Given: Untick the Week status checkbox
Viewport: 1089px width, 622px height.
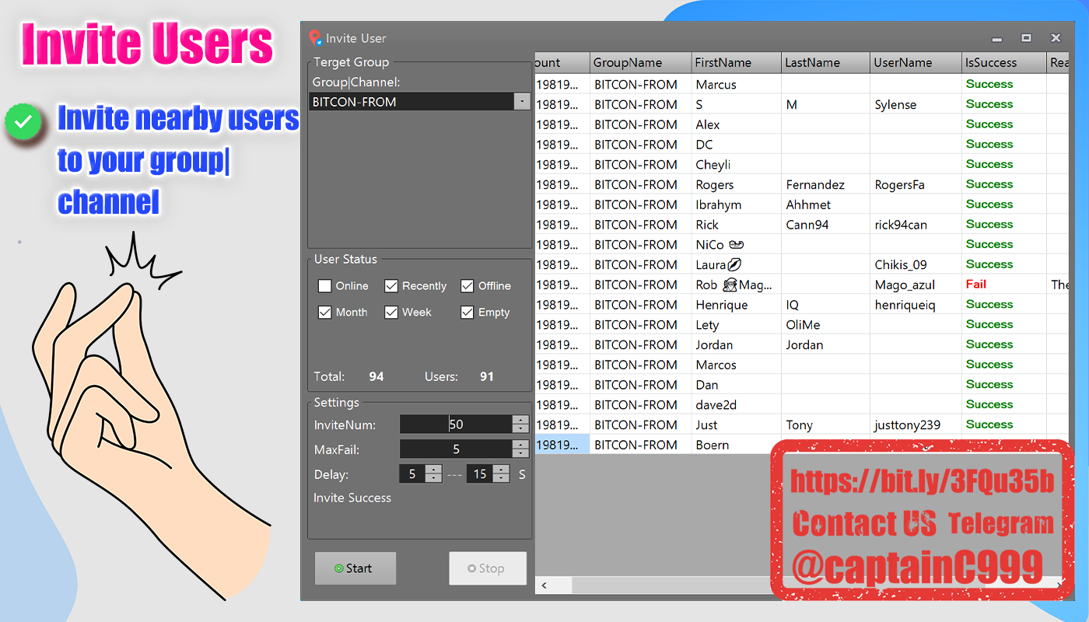Looking at the screenshot, I should [391, 313].
